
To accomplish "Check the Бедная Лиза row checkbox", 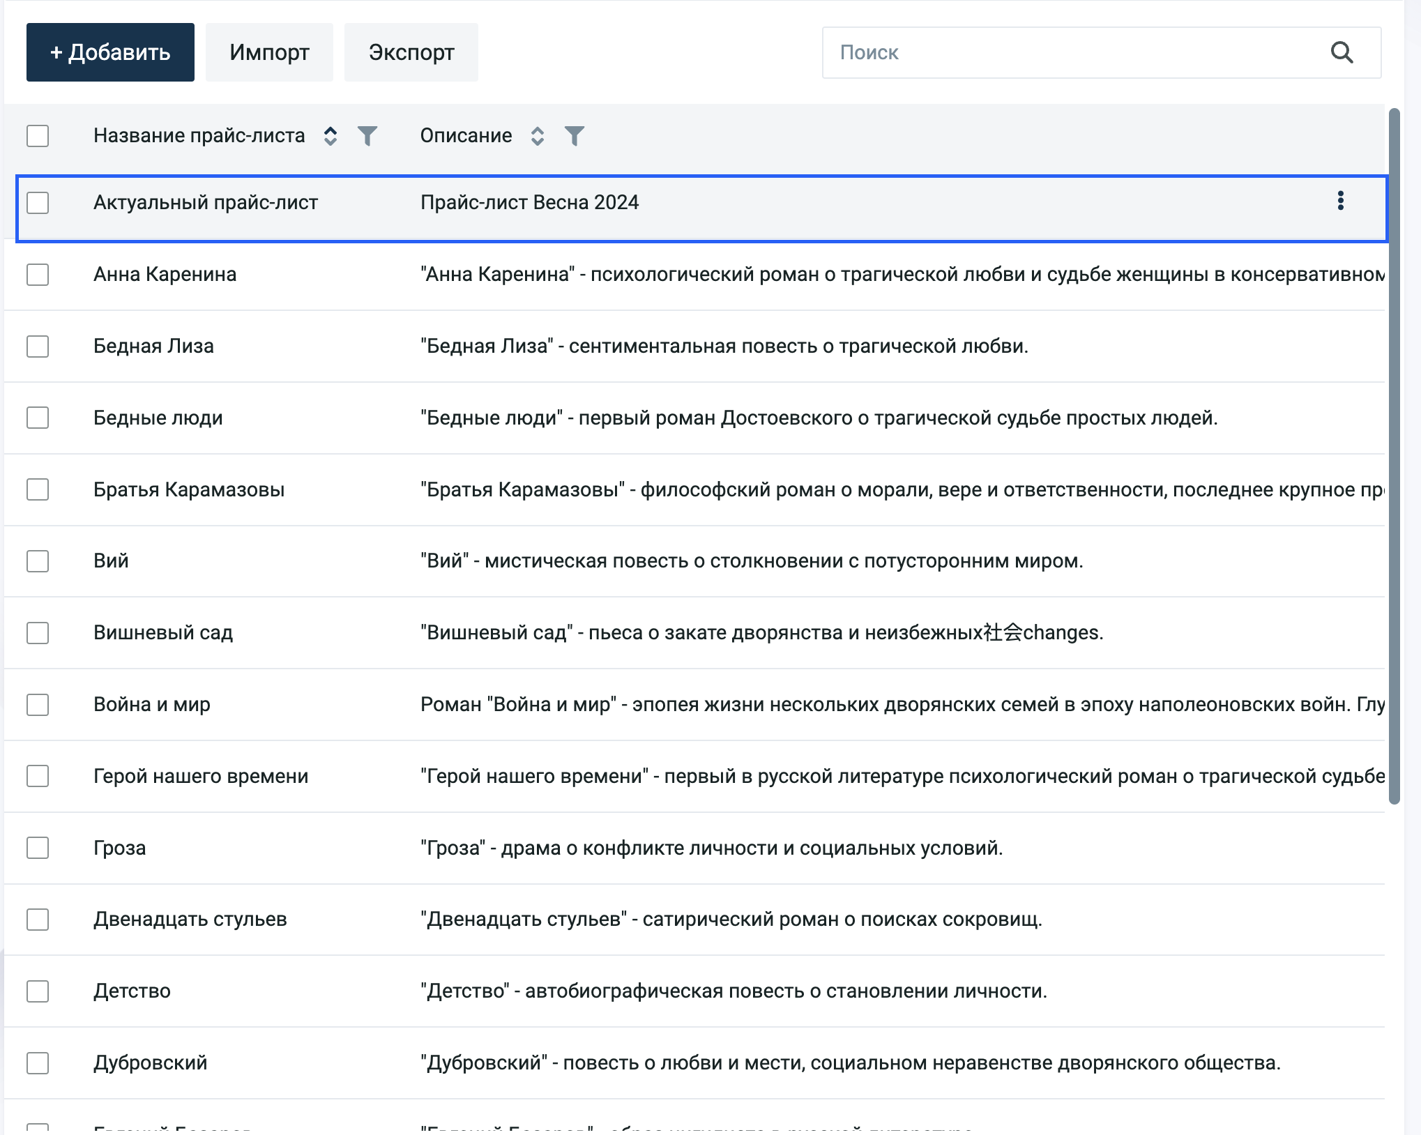I will click(38, 346).
